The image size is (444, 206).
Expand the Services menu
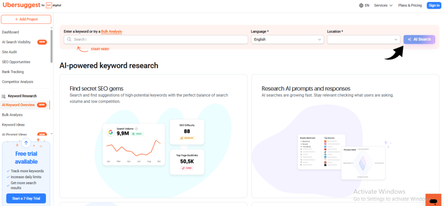pos(383,5)
